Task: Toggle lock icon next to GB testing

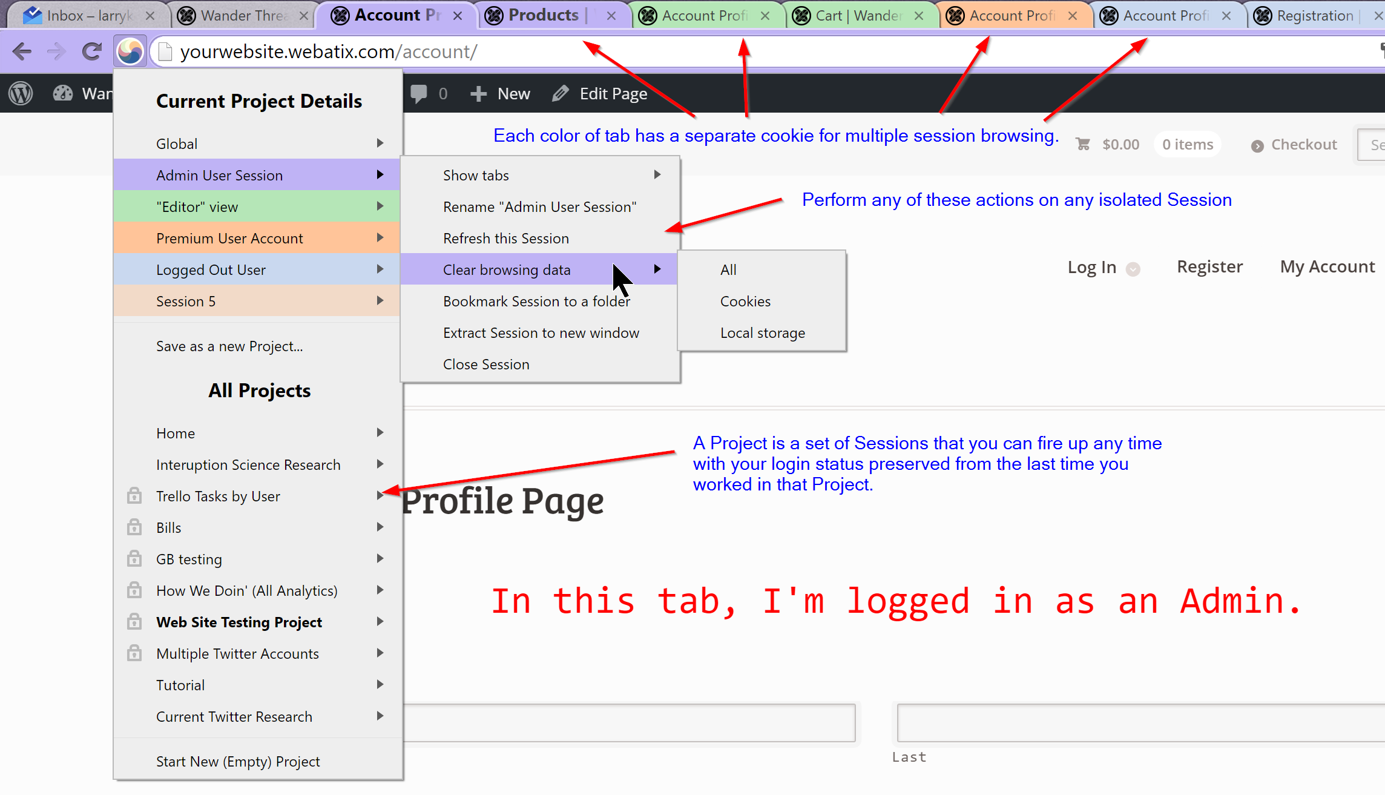Action: pos(134,559)
